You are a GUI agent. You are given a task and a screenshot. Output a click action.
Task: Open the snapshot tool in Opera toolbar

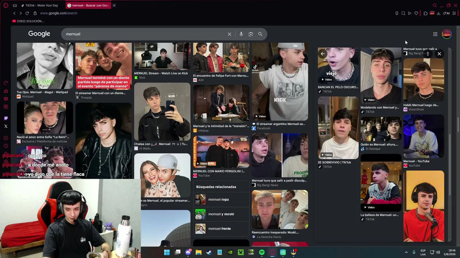click(403, 13)
